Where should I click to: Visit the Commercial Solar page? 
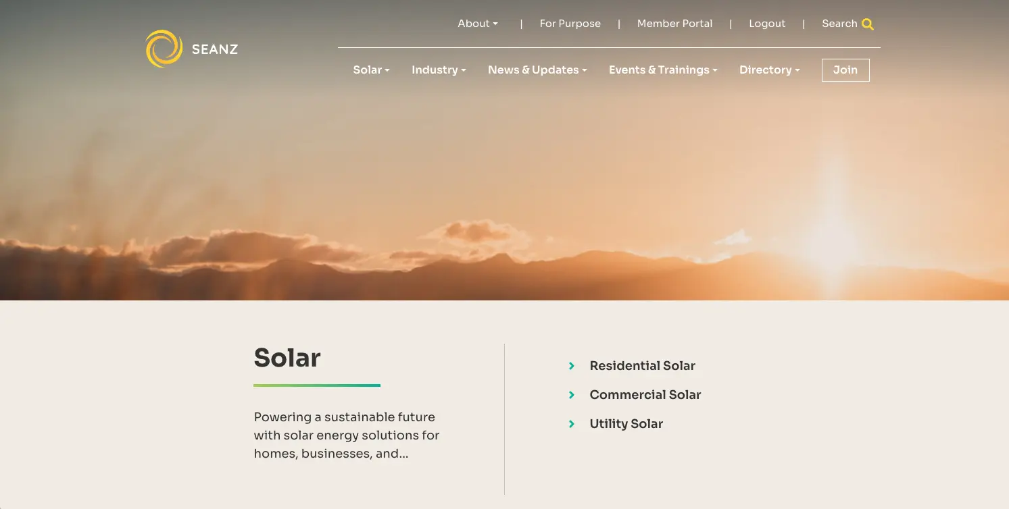pos(645,395)
